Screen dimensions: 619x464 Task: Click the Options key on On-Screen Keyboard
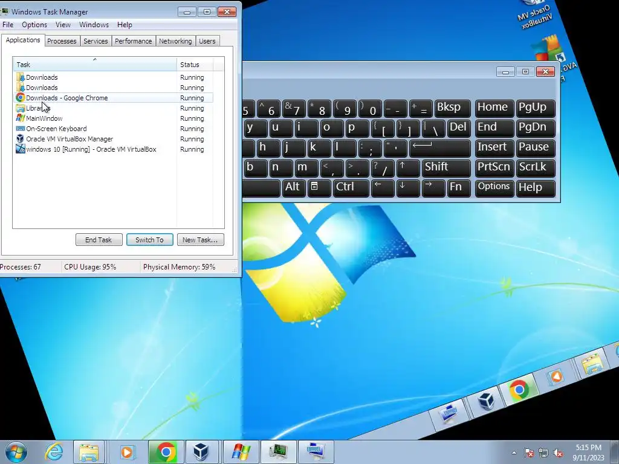(x=494, y=188)
